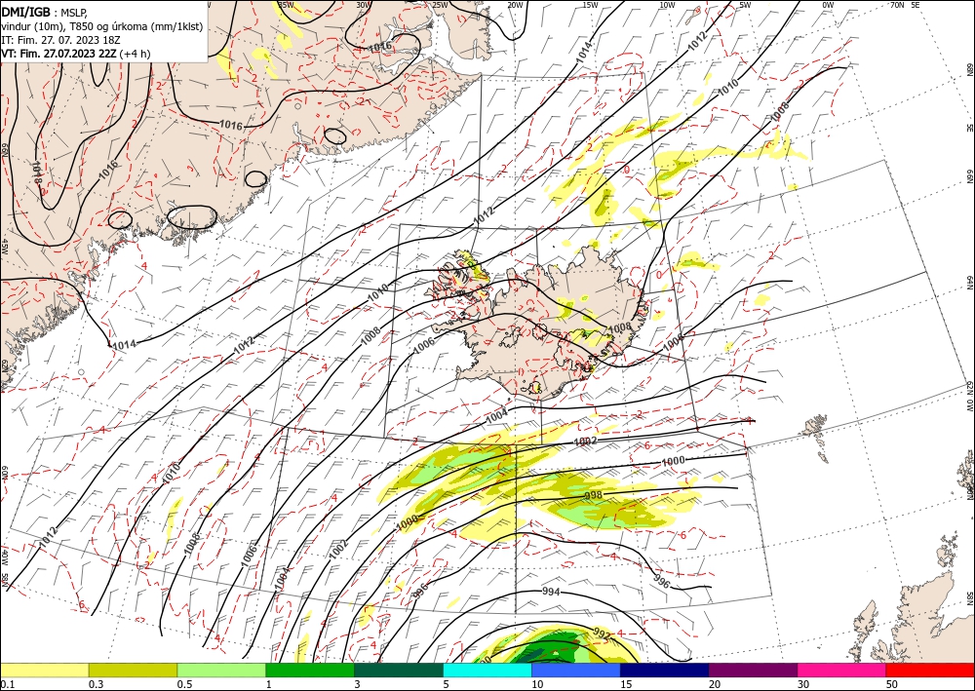Click the 1018 isobar label over Greenland

37,172
